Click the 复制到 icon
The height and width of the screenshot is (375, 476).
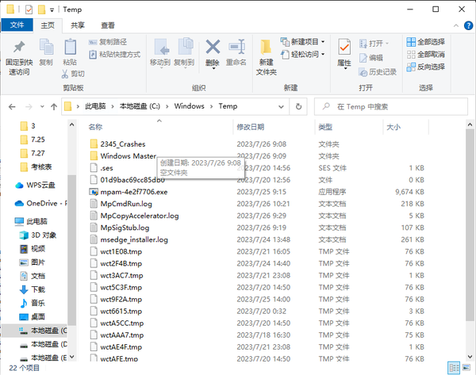point(185,47)
